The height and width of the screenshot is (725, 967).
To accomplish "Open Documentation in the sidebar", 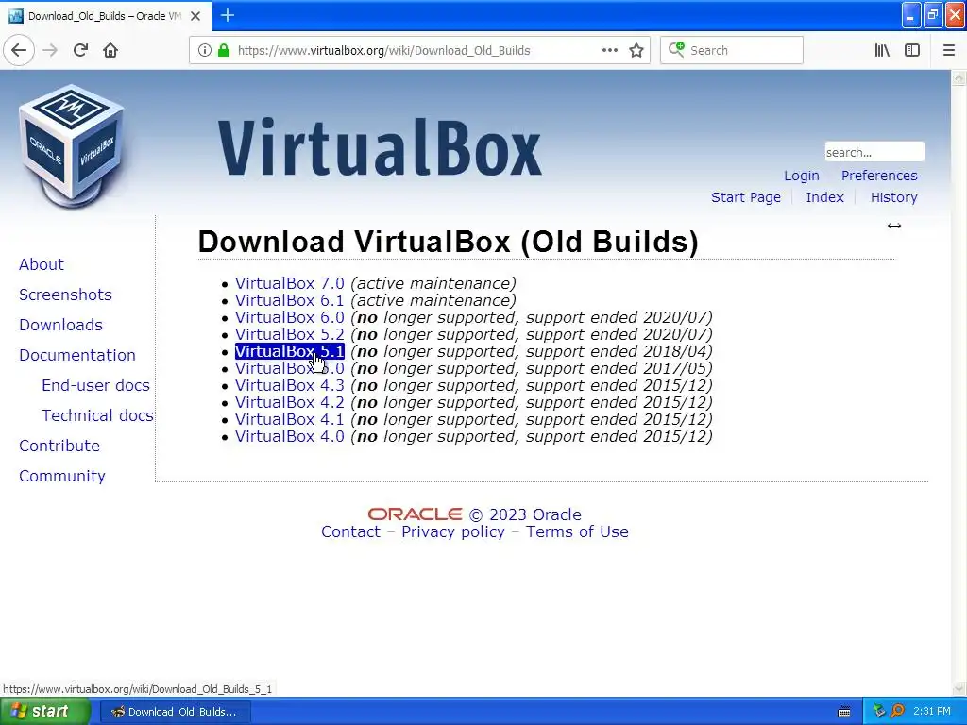I will pos(77,355).
